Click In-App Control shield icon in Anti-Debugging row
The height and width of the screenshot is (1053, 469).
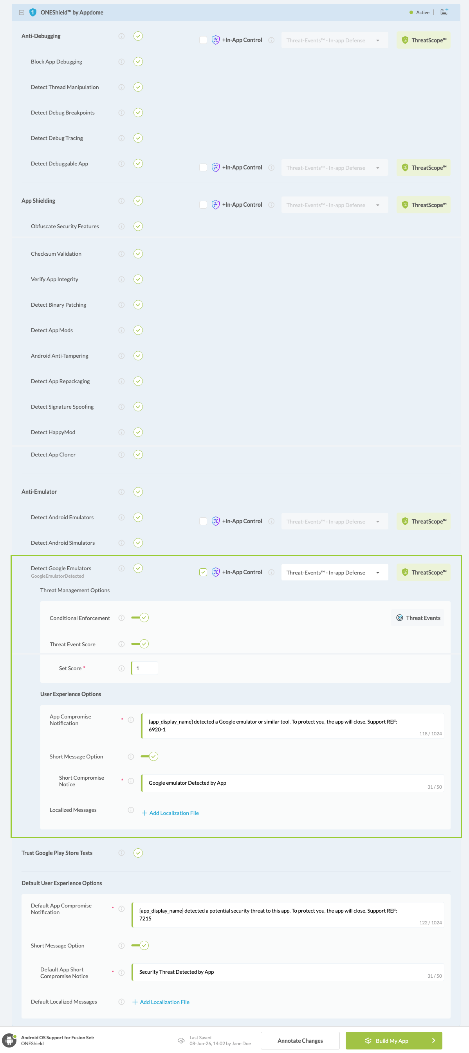click(216, 40)
